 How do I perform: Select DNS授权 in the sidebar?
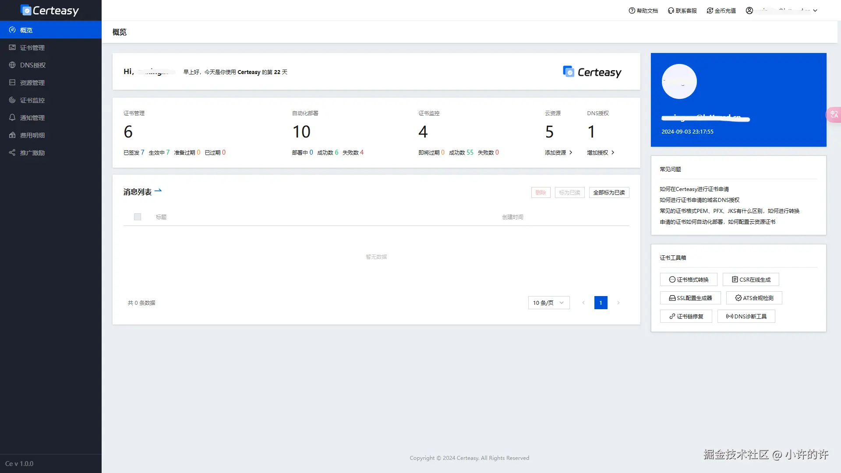click(x=32, y=65)
